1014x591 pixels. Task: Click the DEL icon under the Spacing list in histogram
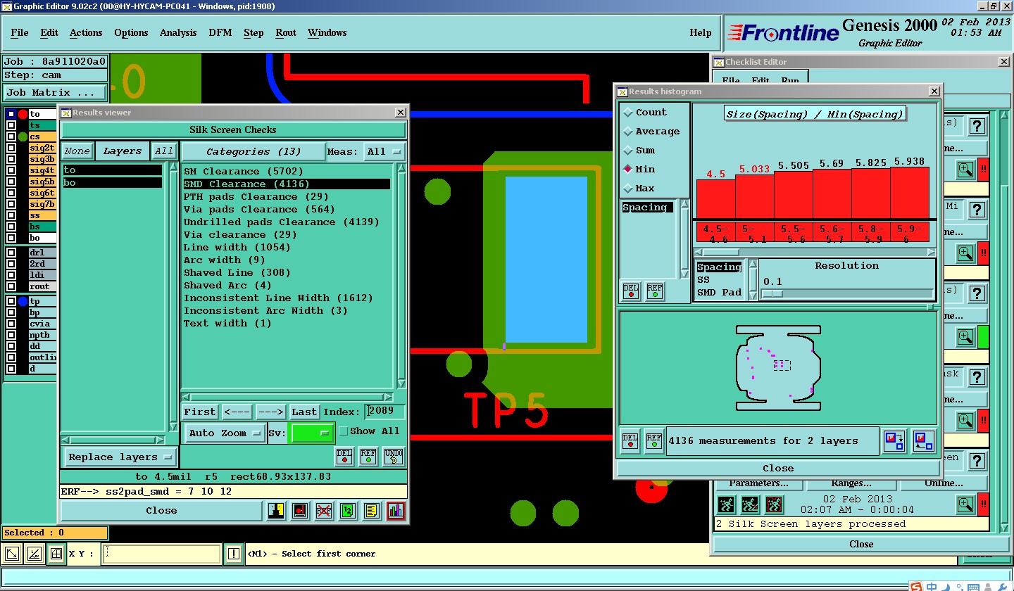[631, 291]
